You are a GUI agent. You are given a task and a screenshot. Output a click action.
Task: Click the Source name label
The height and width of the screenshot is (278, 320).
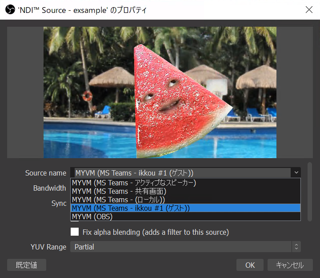[x=46, y=173]
